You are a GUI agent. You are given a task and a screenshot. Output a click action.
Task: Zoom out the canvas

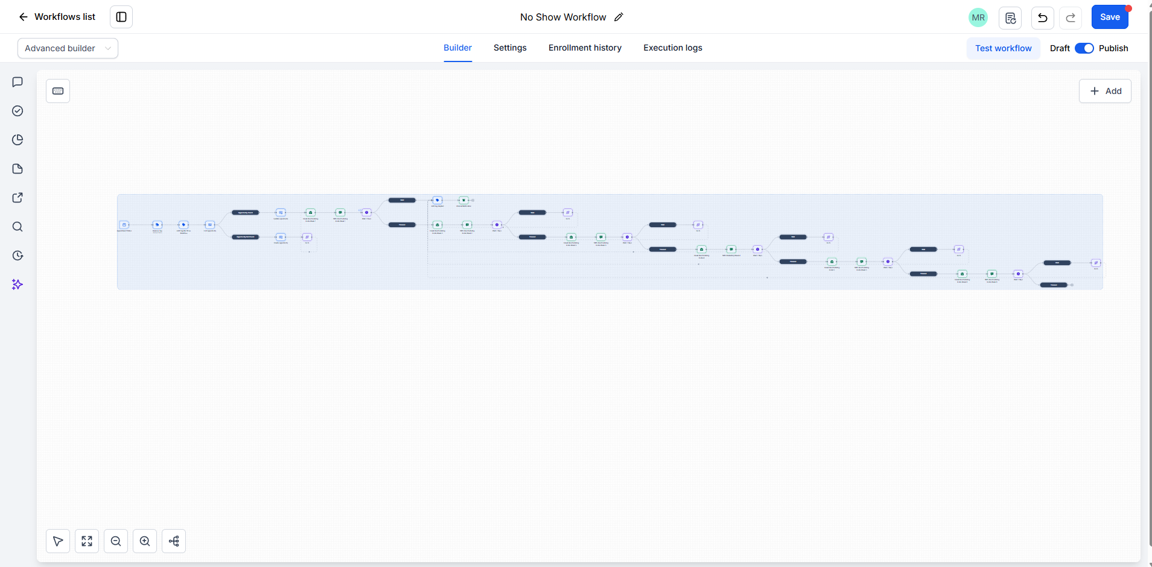116,541
